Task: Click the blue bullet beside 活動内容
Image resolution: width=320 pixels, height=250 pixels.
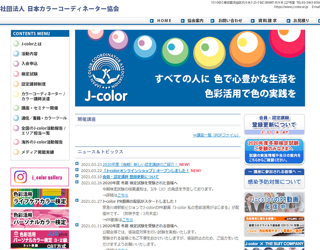Action: (x=16, y=54)
